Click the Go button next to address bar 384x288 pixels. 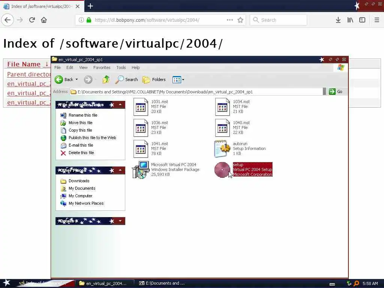point(336,91)
